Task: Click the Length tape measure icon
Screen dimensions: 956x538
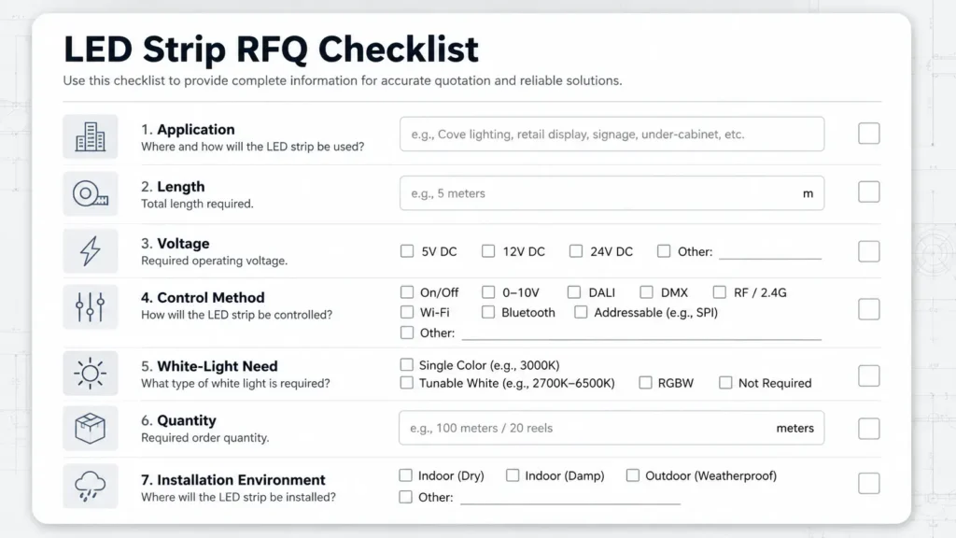Action: pos(91,194)
